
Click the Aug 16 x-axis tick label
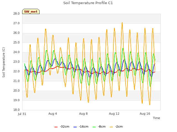pyautogui.click(x=145, y=114)
